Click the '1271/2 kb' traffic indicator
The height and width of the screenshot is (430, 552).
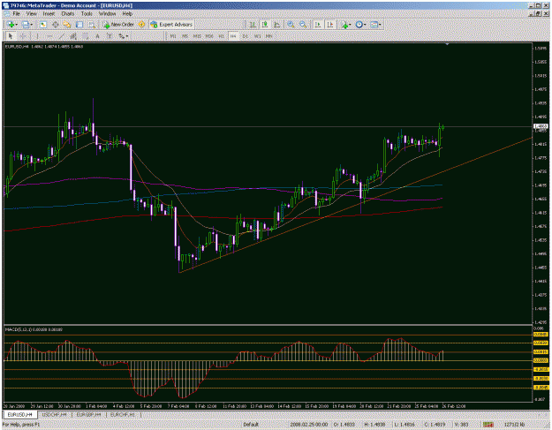(514, 425)
